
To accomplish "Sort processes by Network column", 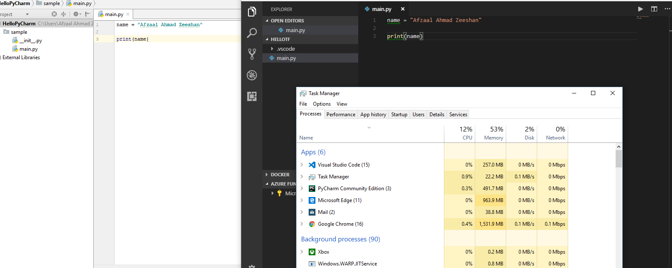I will click(552, 133).
